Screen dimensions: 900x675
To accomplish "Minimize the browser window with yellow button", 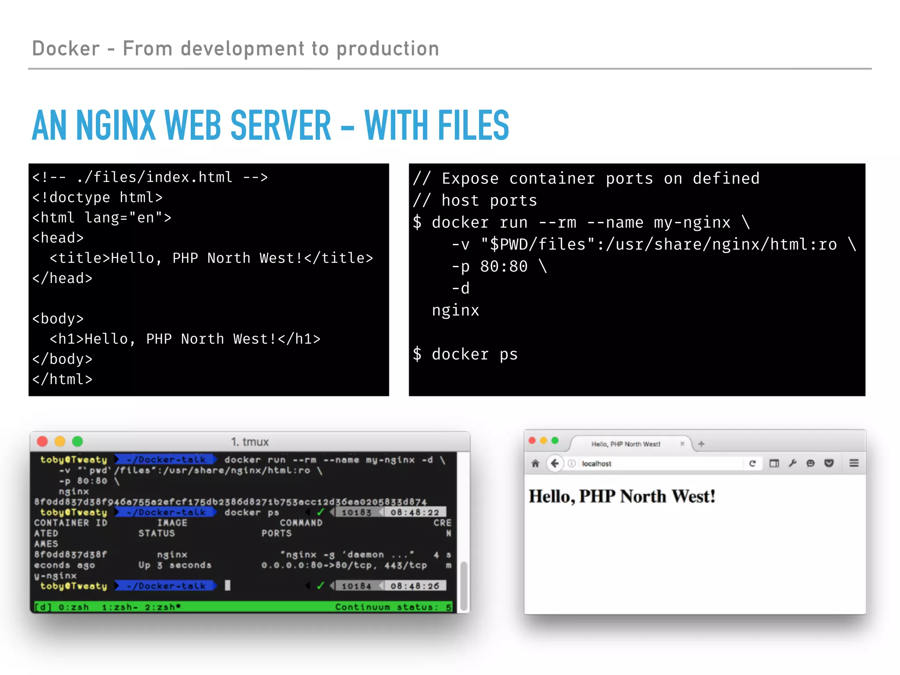I will point(544,440).
